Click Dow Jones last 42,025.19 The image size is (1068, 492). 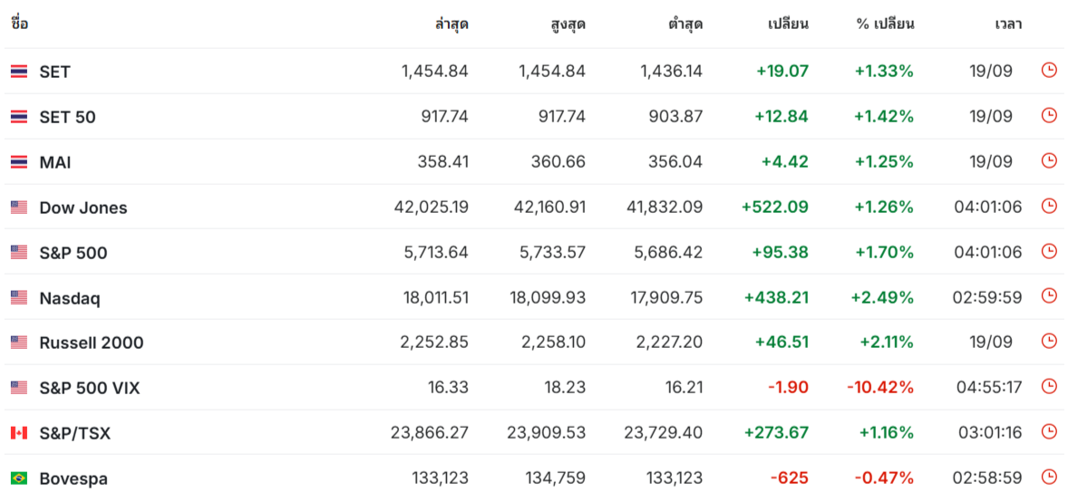(x=432, y=207)
